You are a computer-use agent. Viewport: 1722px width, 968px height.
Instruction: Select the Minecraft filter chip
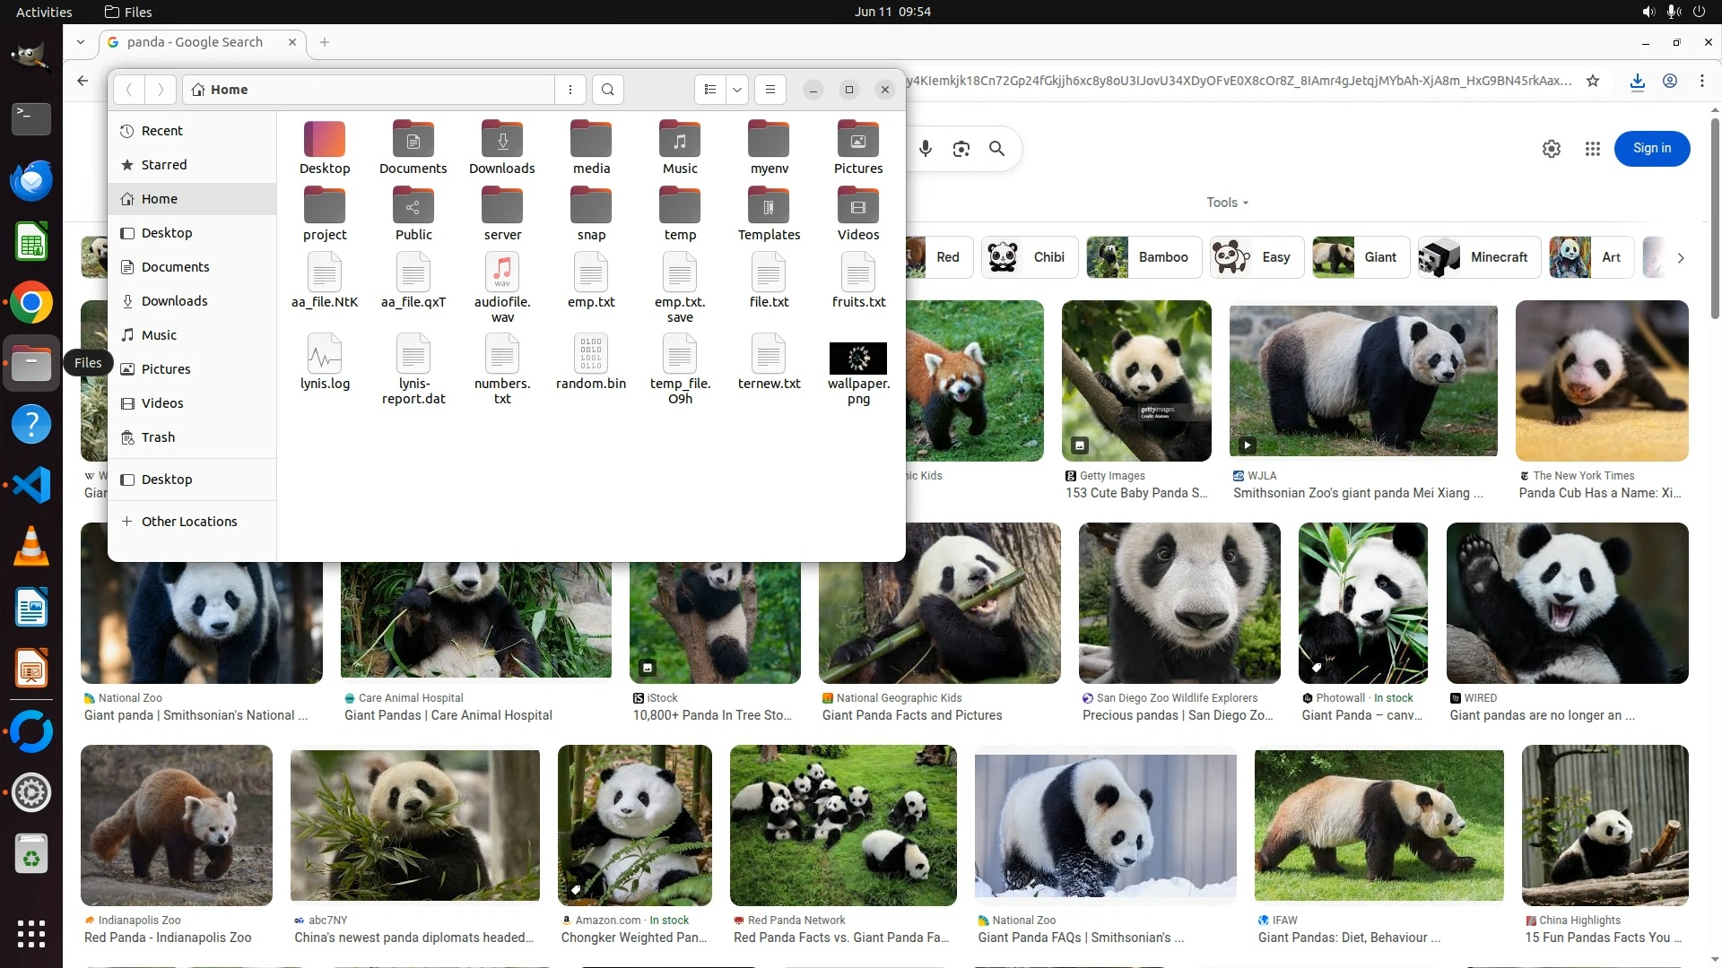pyautogui.click(x=1480, y=257)
